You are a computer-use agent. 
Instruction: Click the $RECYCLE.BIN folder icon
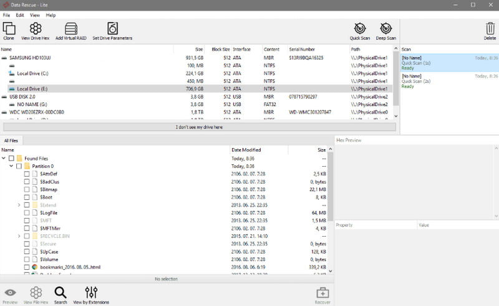click(x=35, y=236)
